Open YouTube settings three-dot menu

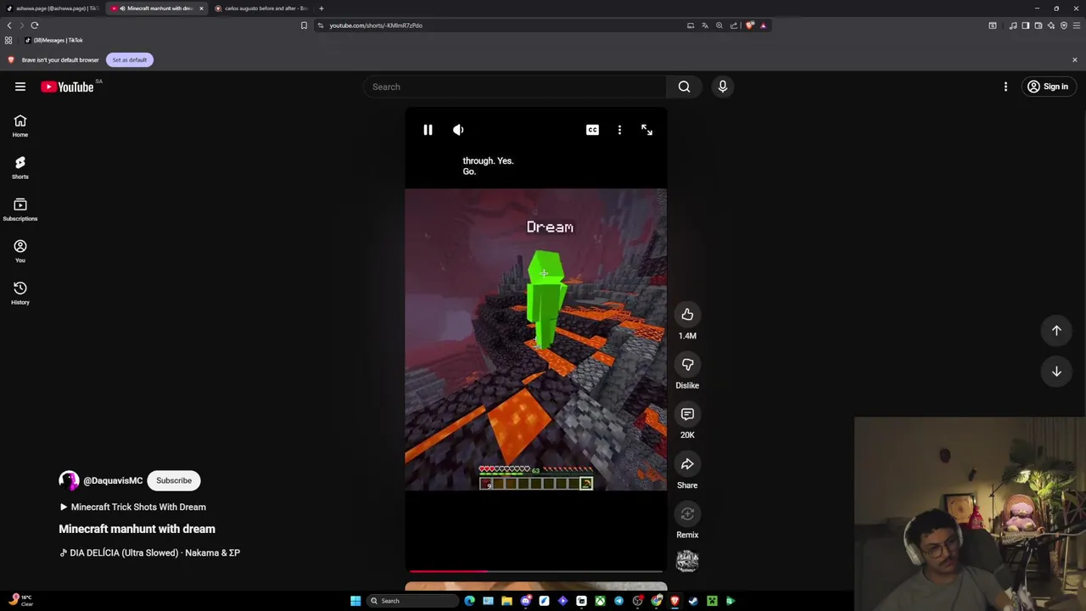(1005, 87)
